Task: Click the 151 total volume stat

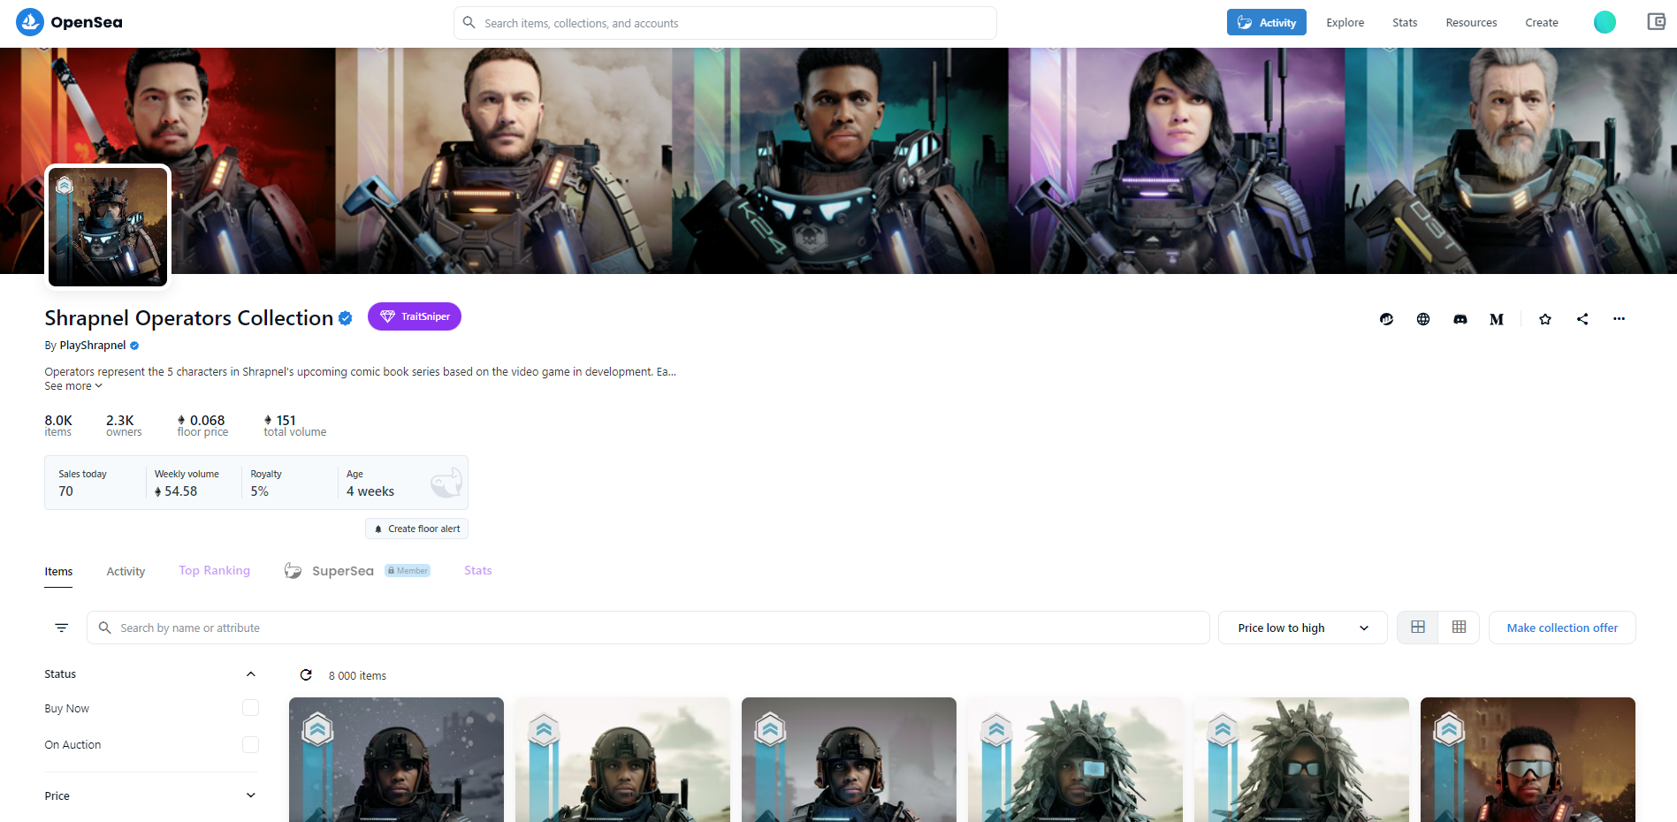Action: pos(294,425)
